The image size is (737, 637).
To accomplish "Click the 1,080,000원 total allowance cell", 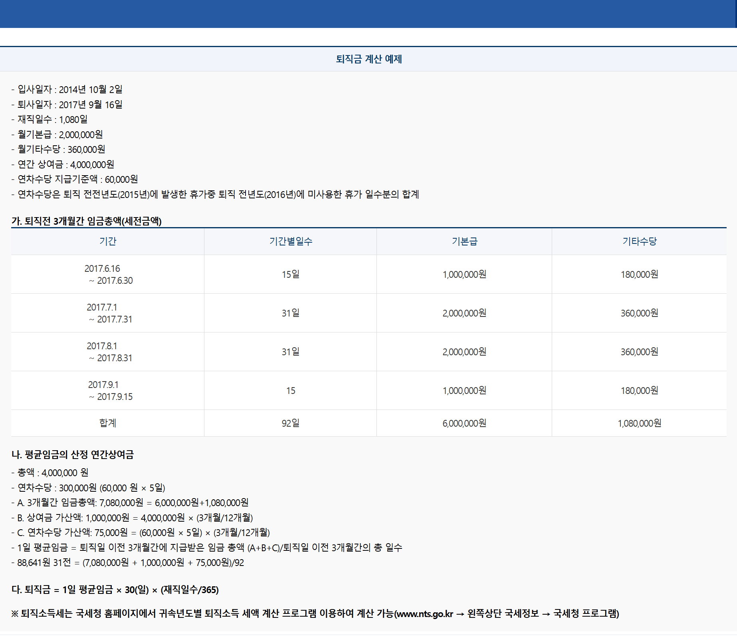I will [x=639, y=423].
